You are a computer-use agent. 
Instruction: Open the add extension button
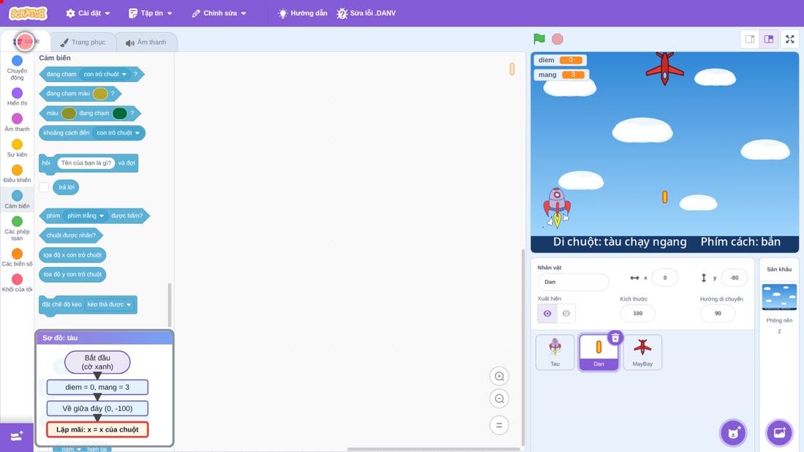click(17, 437)
